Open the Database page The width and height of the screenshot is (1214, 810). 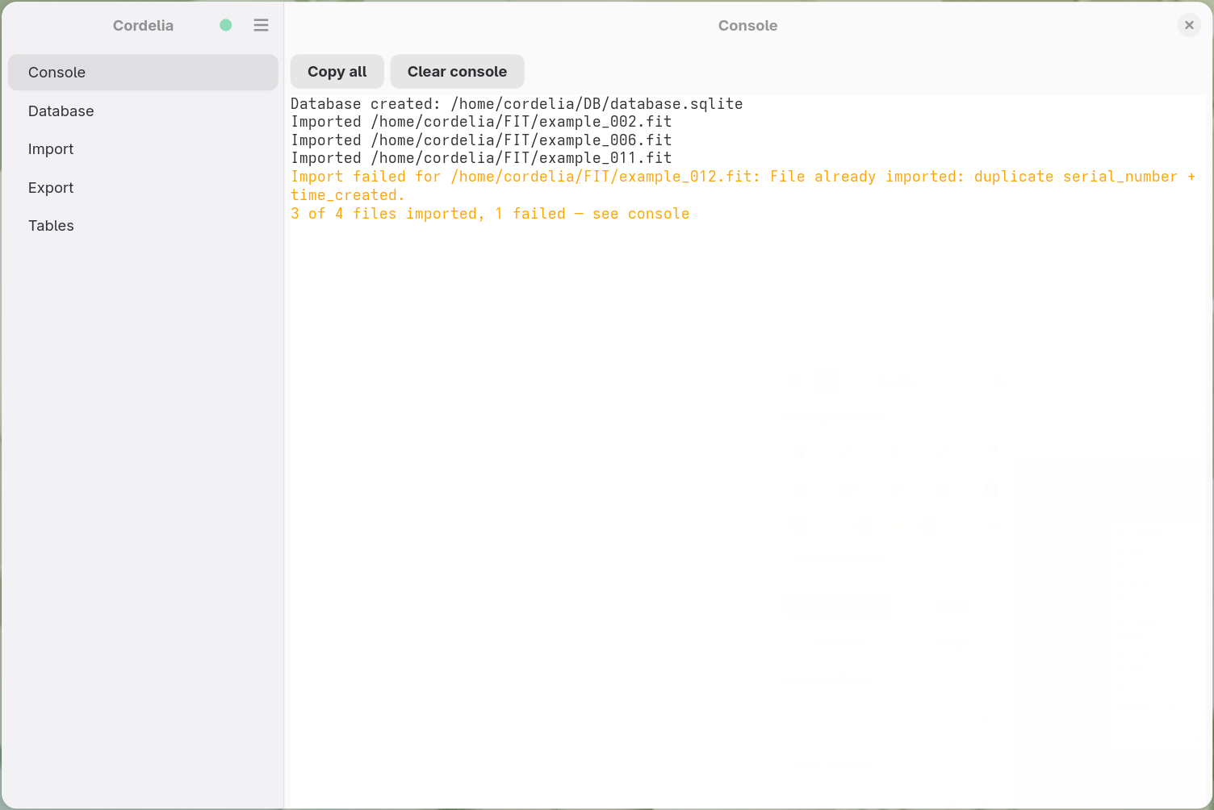pyautogui.click(x=143, y=111)
